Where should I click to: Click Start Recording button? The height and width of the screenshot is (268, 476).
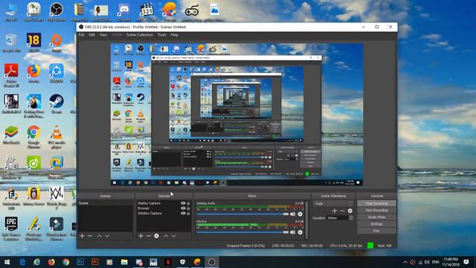(376, 210)
